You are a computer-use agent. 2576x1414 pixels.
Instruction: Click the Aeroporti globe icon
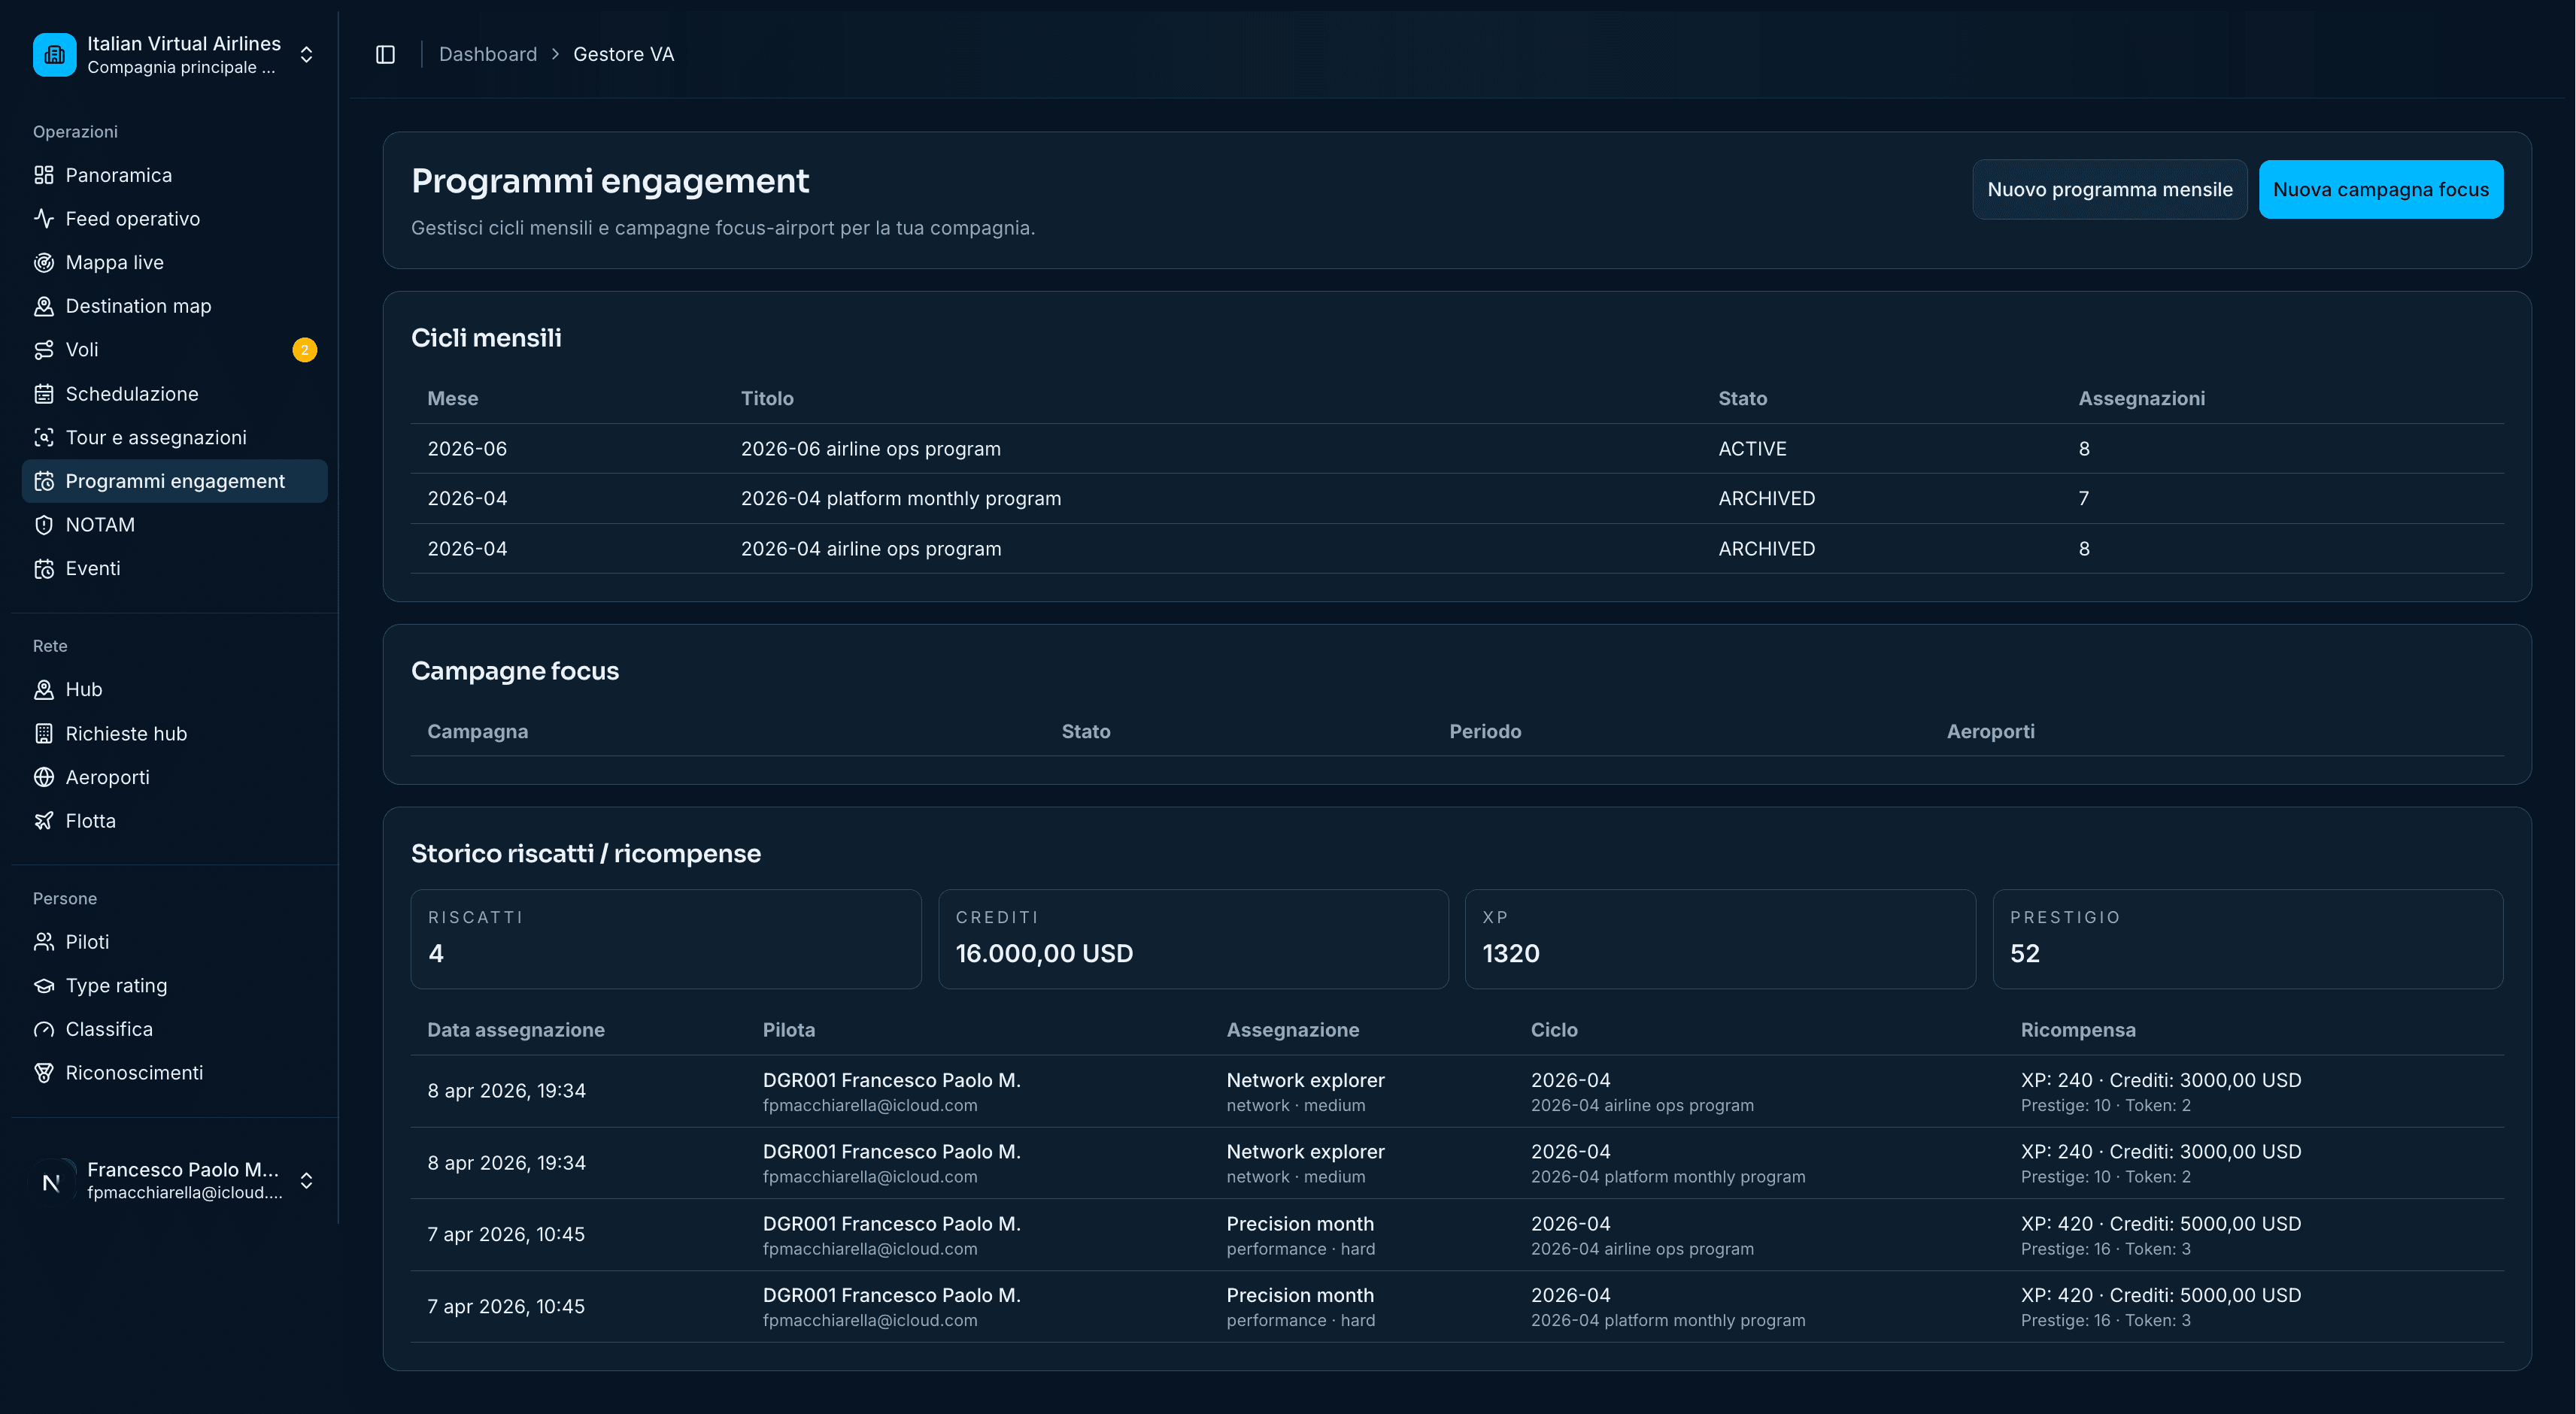(x=44, y=777)
